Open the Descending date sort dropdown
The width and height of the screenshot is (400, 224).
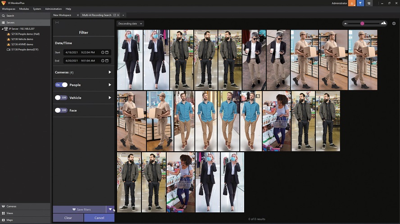coord(130,23)
